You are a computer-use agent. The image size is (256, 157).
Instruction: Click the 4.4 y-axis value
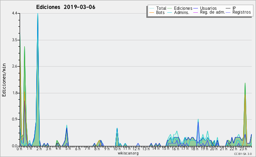click(x=15, y=13)
